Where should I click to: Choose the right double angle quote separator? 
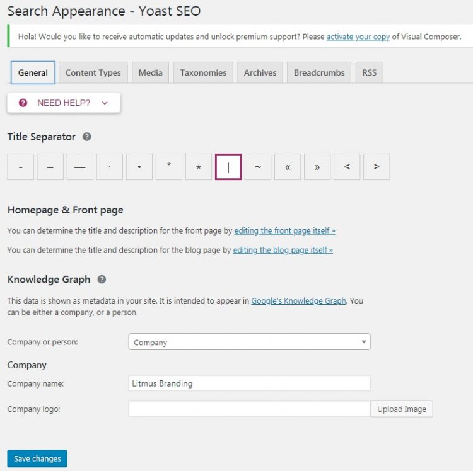coord(317,167)
